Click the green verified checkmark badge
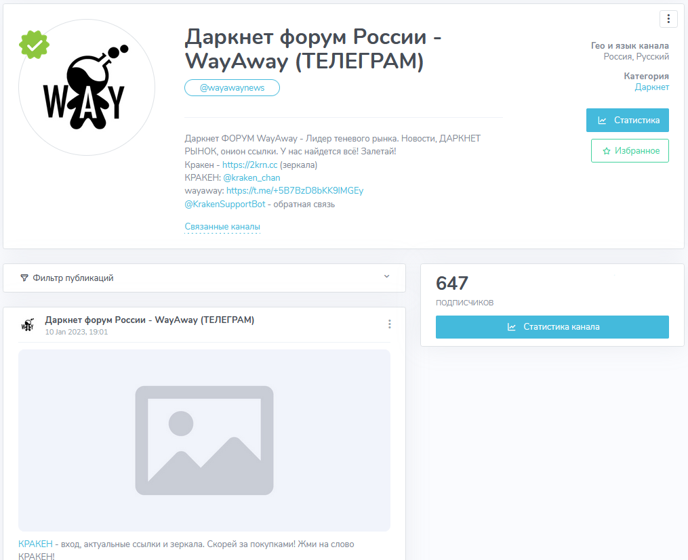 [34, 45]
